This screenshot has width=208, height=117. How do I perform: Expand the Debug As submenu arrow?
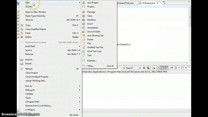[x=79, y=90]
